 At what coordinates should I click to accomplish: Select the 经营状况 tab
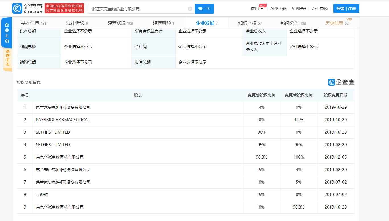click(x=120, y=23)
